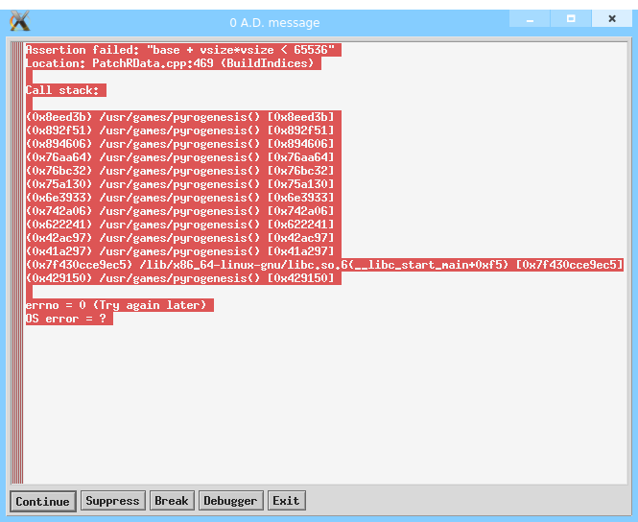Viewport: 638px width, 522px height.
Task: Click the libc.so.6 __libc_start_main line
Action: [x=324, y=265]
